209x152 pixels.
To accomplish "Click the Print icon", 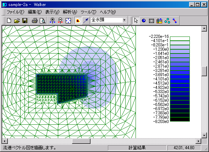I will (x=35, y=21).
